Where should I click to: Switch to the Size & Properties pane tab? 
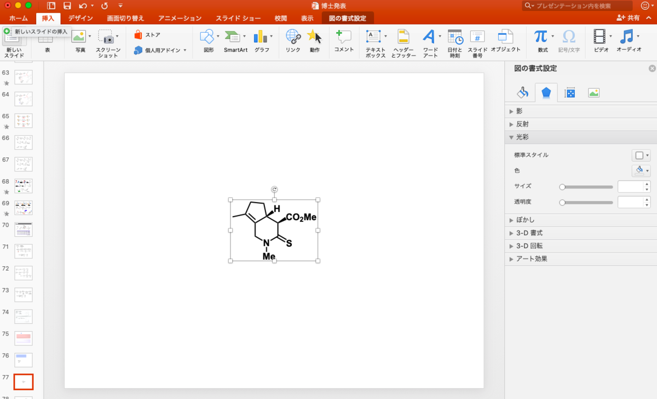(x=569, y=93)
